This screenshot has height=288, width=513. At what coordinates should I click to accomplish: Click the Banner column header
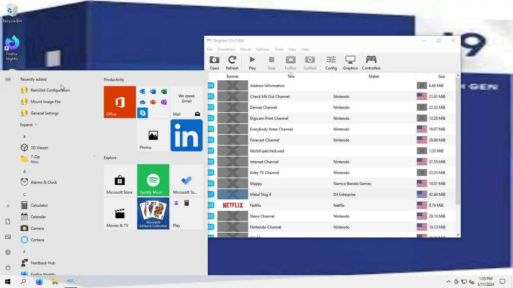[232, 76]
